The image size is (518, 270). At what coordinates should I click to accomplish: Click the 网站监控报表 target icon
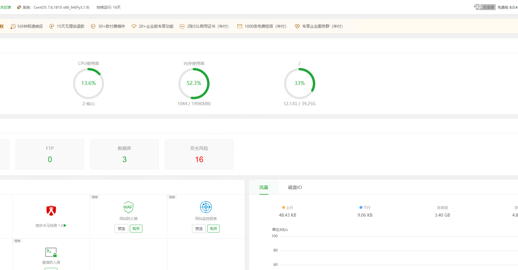(x=206, y=207)
